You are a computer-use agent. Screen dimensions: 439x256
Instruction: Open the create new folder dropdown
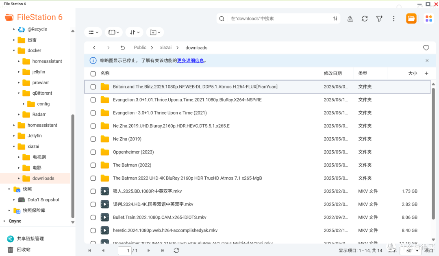point(155,33)
